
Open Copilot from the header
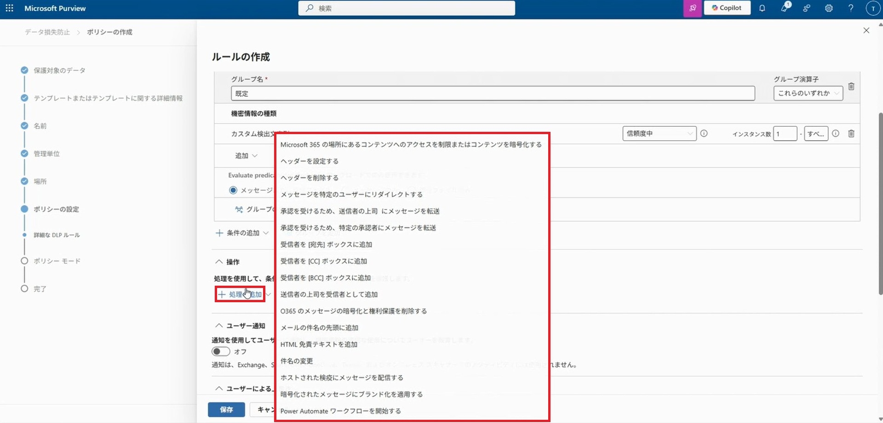pos(727,8)
